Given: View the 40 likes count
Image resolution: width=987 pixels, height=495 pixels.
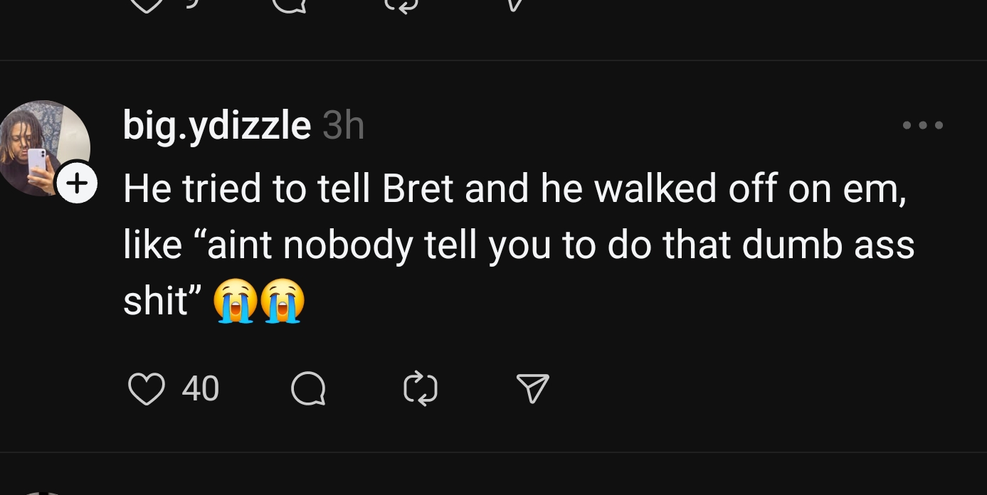Looking at the screenshot, I should pos(201,389).
